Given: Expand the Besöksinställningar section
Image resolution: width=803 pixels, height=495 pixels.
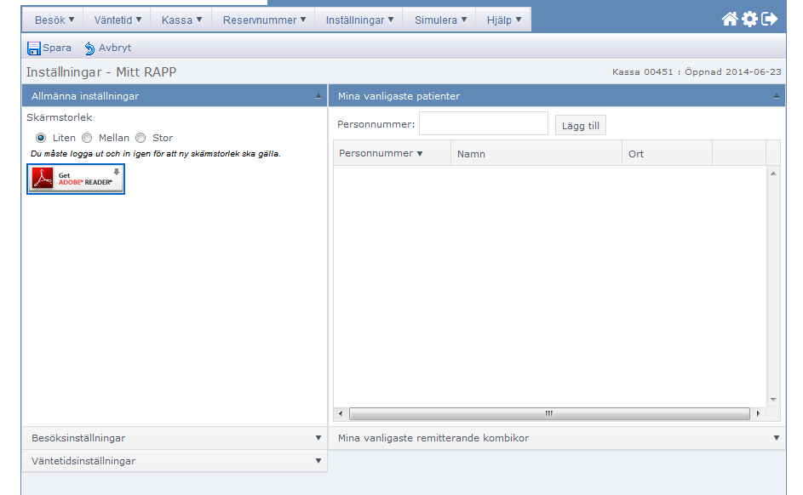Looking at the screenshot, I should (174, 438).
